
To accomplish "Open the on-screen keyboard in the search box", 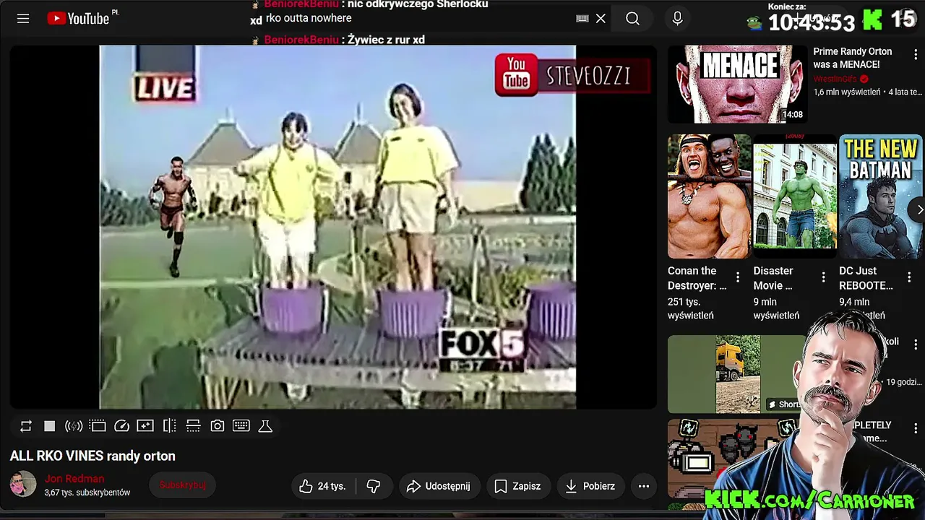I will 582,19.
